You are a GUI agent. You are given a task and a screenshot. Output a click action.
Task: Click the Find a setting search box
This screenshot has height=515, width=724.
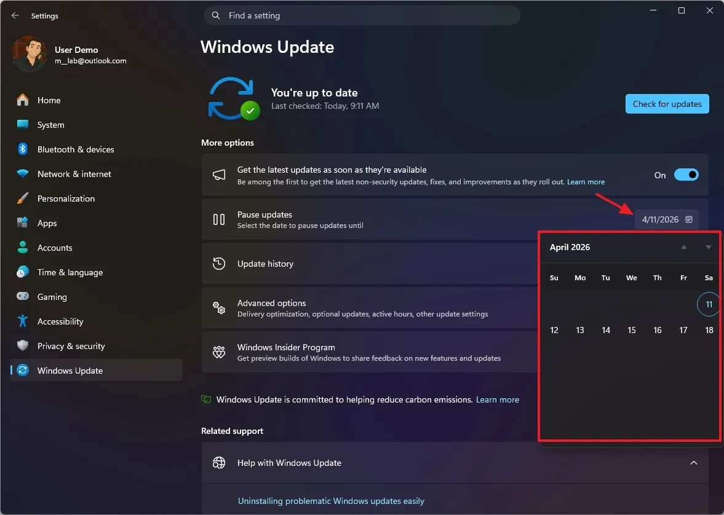(x=362, y=16)
